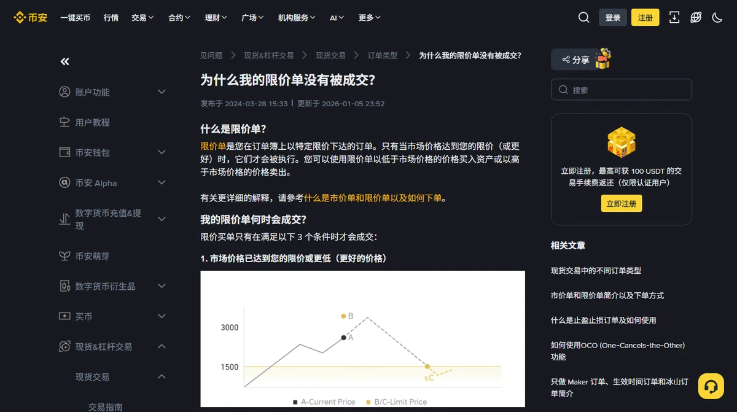Click the article title 为什么我的限价单没有被成交?
Viewport: 737px width, 412px height.
[287, 80]
